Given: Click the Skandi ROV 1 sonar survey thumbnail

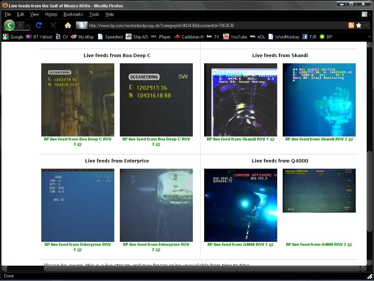Looking at the screenshot, I should click(241, 100).
